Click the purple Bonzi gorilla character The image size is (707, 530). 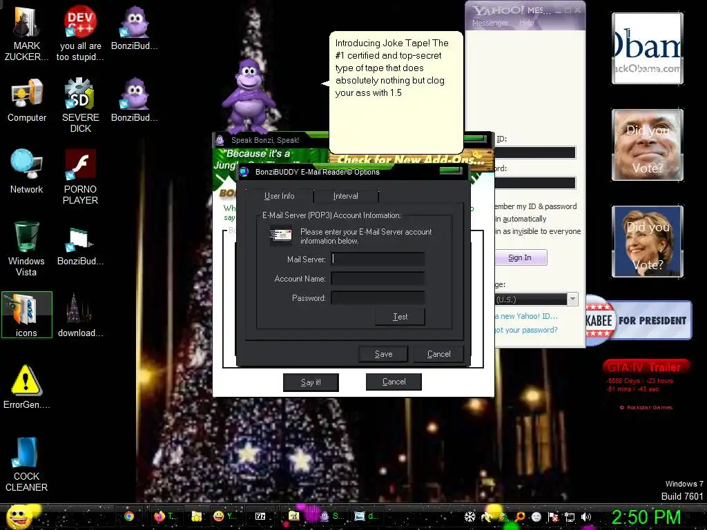pos(248,95)
